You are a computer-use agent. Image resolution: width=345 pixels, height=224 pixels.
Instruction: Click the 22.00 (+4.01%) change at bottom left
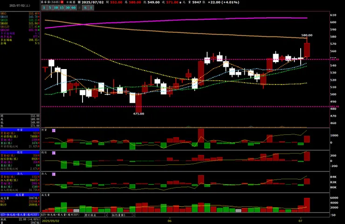[x=29, y=219]
